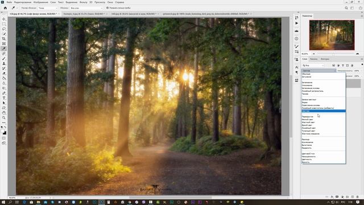Toggle smart object layer filter icon
364x205 pixels.
[352, 65]
